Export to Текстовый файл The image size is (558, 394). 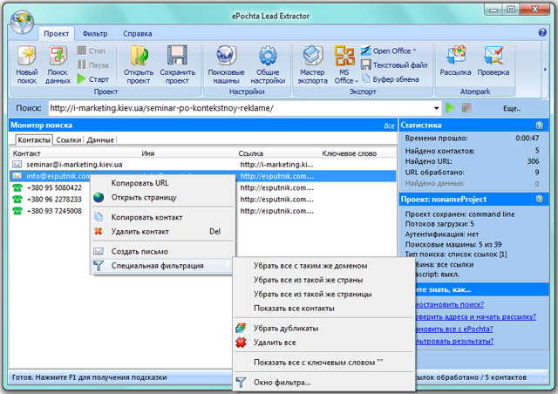394,65
